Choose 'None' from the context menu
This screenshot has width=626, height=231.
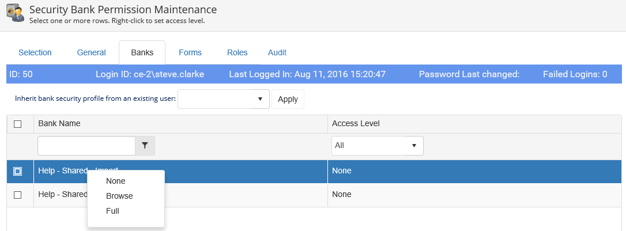coord(116,181)
